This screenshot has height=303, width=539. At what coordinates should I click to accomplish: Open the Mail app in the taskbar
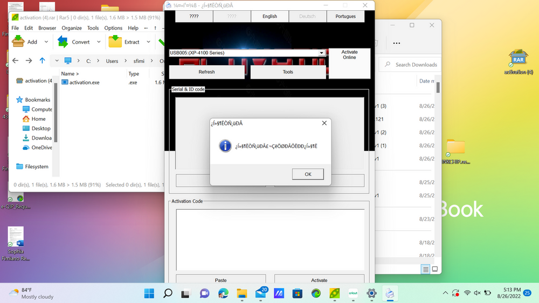click(x=261, y=293)
